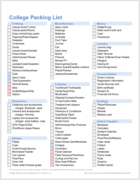The height and width of the screenshot is (180, 140).
Task: Tick the blank checkbox below iPod/Music player/Stereo
Action: 9,132
